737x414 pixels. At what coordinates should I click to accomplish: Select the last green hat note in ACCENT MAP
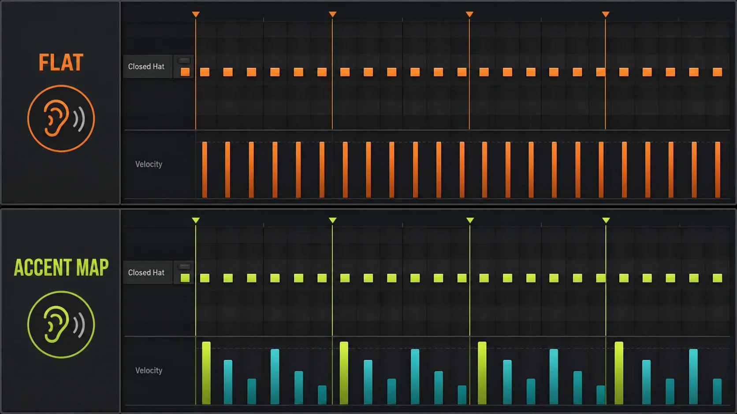tap(718, 278)
